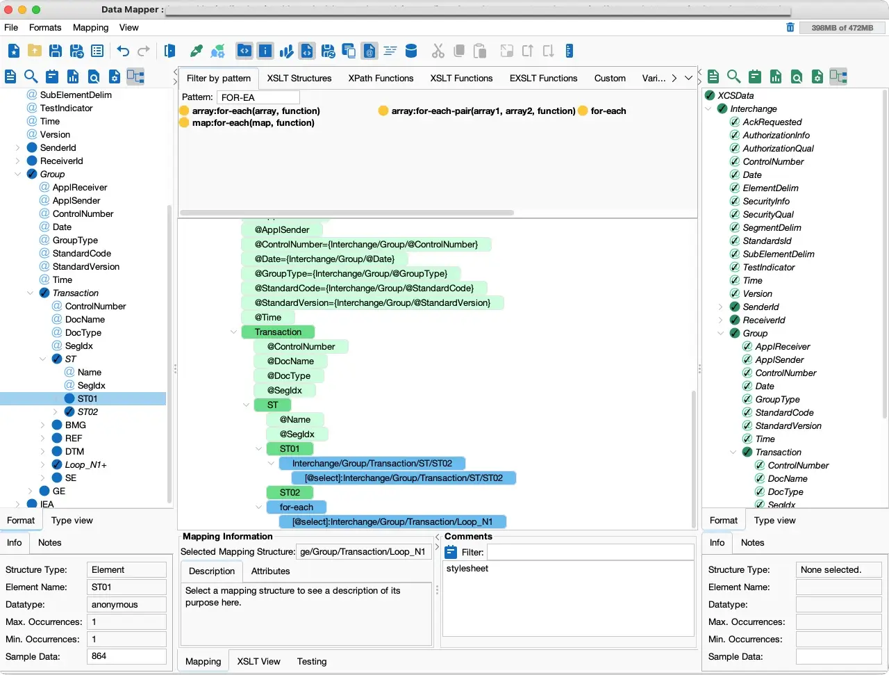Image resolution: width=889 pixels, height=675 pixels.
Task: Click checkmark icon of ST02 in left tree
Action: (x=69, y=412)
